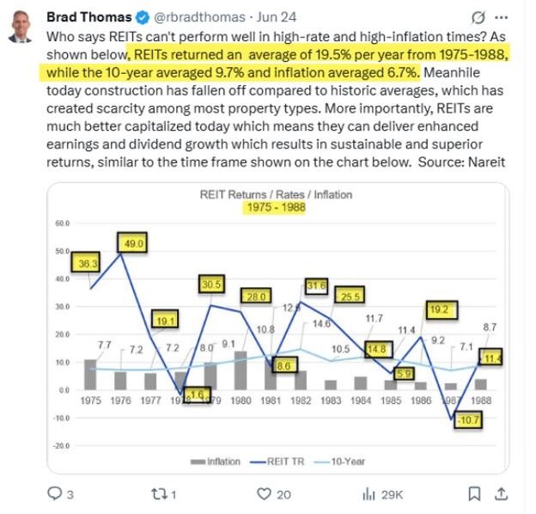Viewport: 536px width, 514px height.
Task: Click the highlighted 1975 - 1988 chart subtitle
Action: (275, 208)
